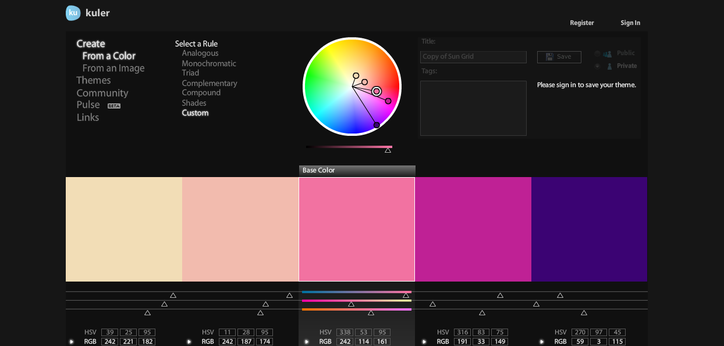The image size is (724, 346).
Task: Click the brightness slider handle below the color wheel
Action: coord(388,150)
